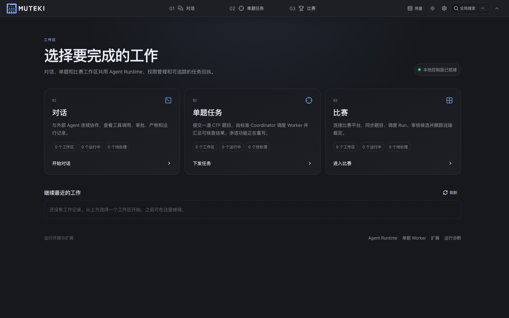Screen dimensions: 509x318
Task: Click the 刷新 refresh button
Action: coord(450,193)
